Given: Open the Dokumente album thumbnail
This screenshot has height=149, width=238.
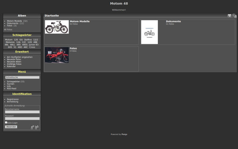Looking at the screenshot, I should (150, 32).
